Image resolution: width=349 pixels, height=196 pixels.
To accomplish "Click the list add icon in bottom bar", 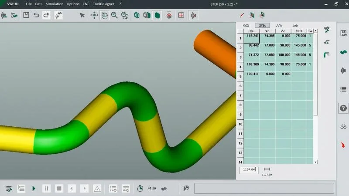I will coord(113,189).
